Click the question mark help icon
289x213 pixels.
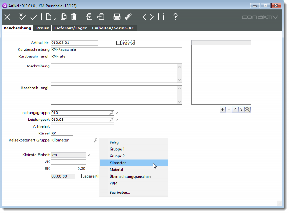[175, 17]
